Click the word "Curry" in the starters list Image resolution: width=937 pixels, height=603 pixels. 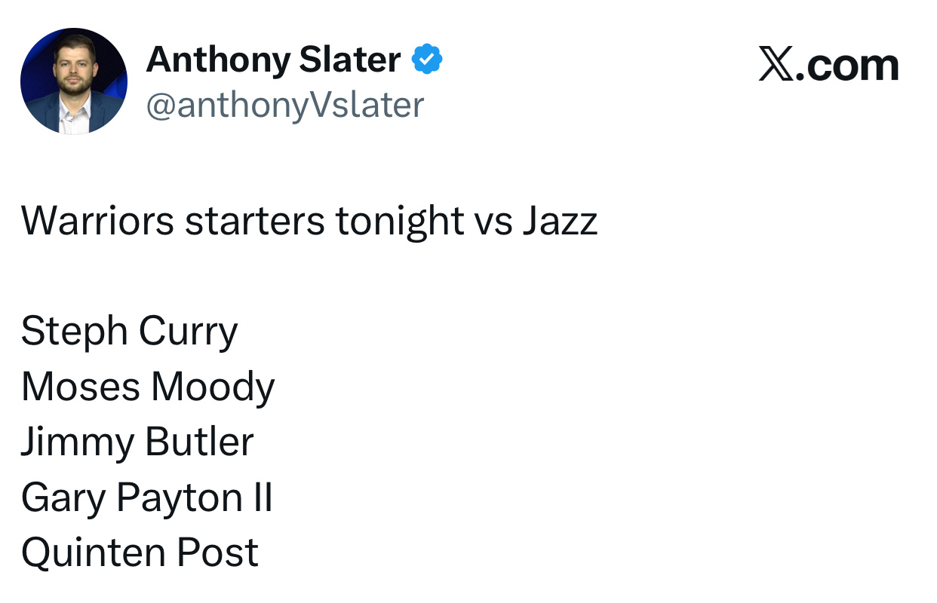188,332
